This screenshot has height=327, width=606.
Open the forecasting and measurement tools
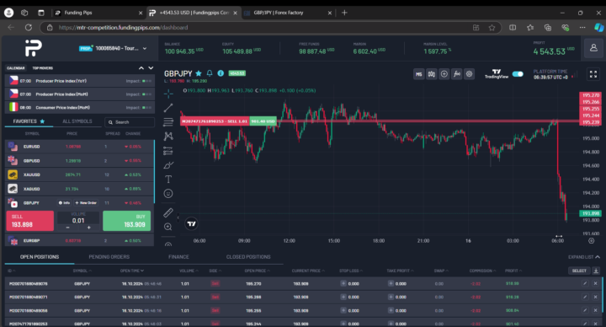(x=168, y=151)
